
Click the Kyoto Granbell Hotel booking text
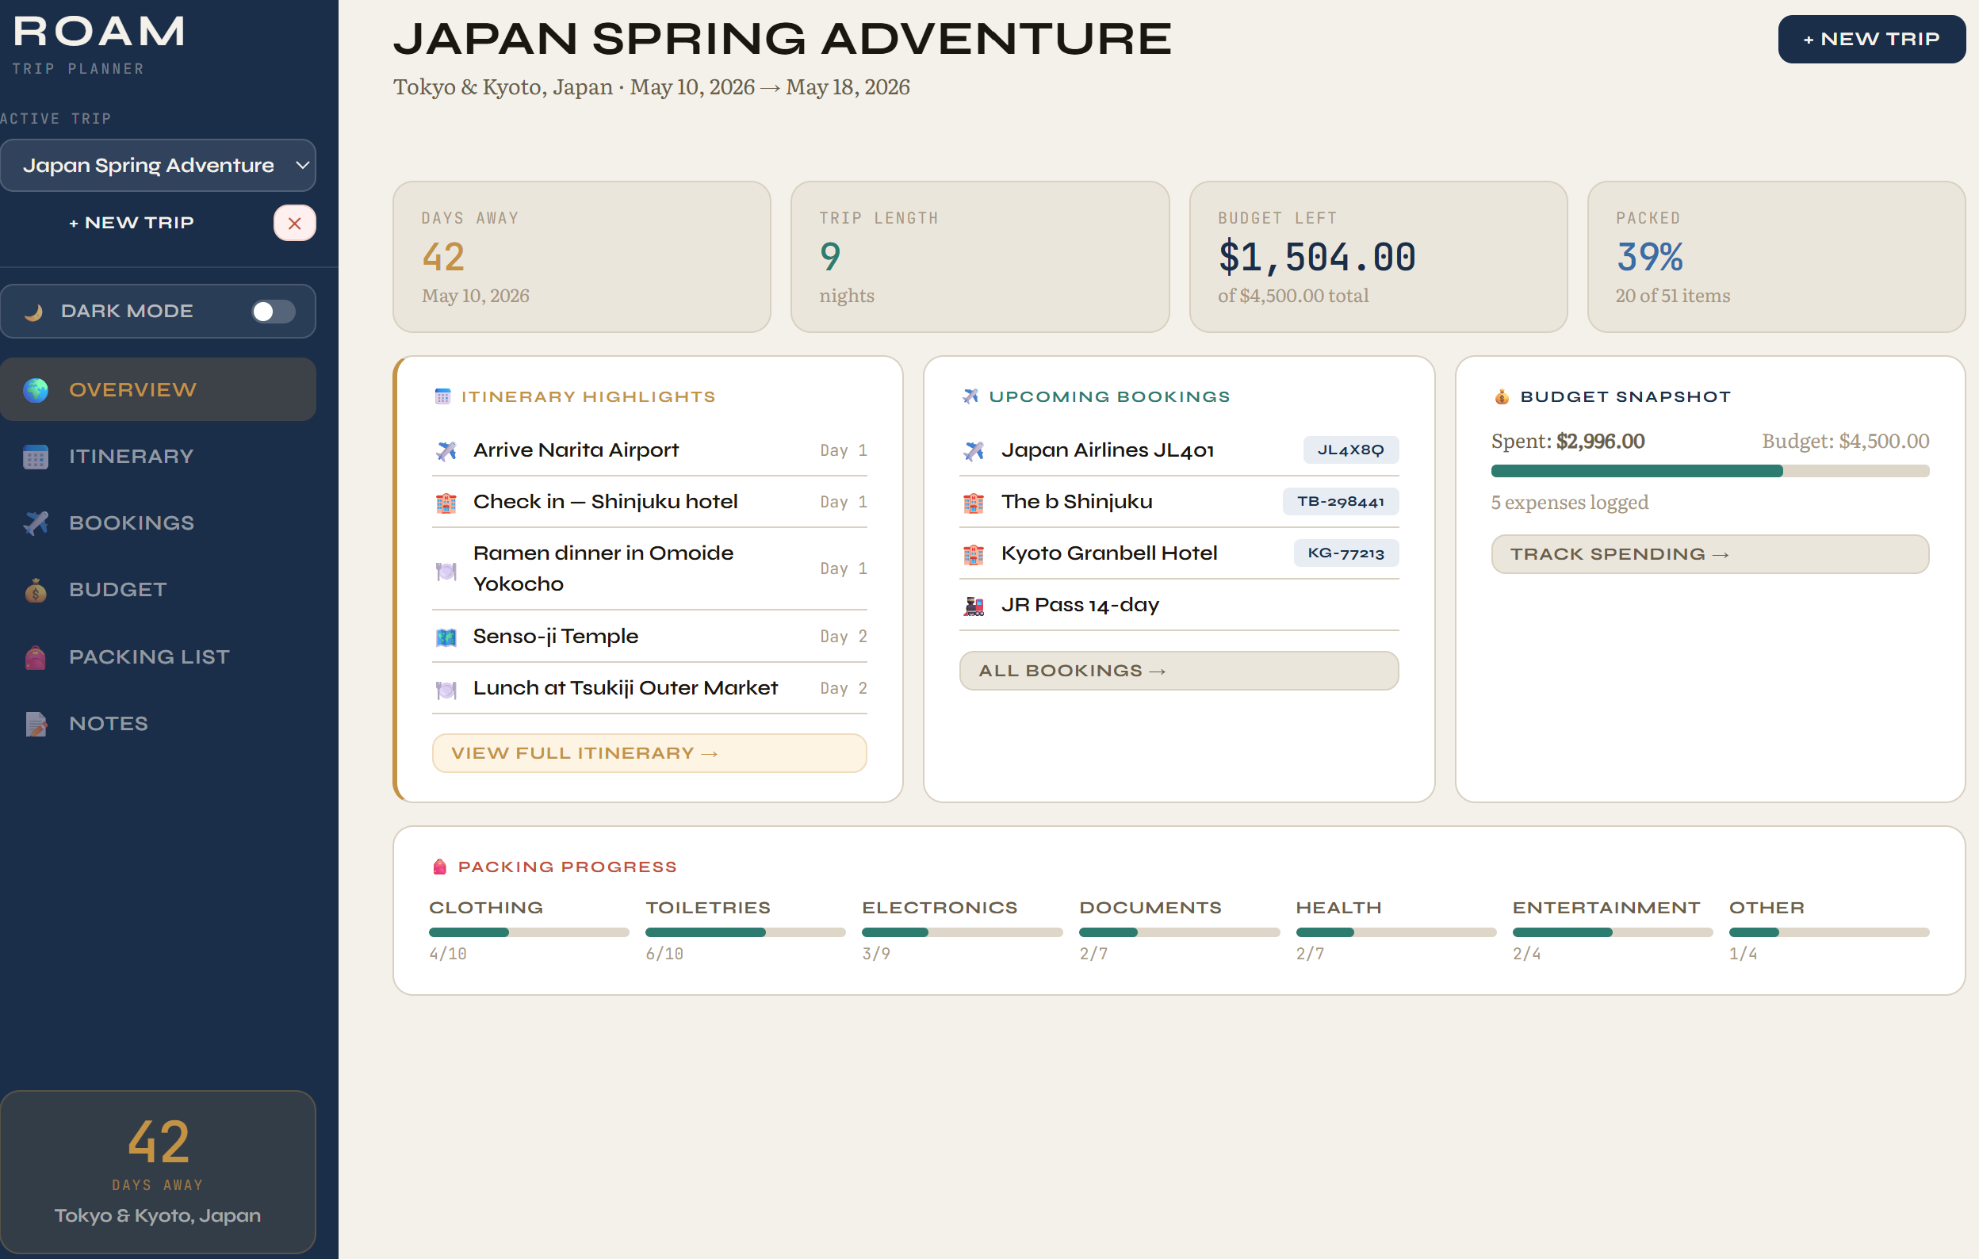pyautogui.click(x=1108, y=554)
